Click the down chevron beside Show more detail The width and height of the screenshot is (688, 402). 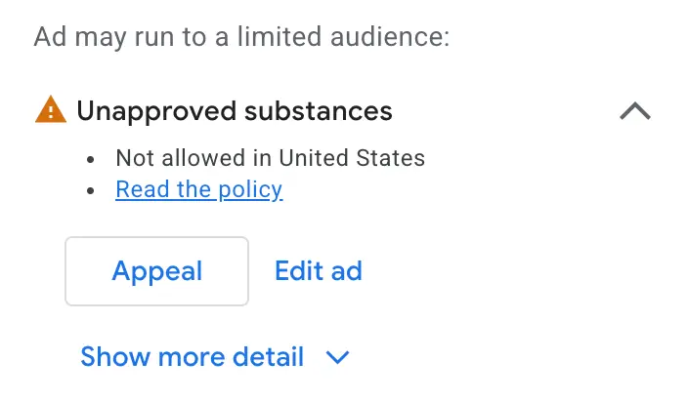coord(337,357)
